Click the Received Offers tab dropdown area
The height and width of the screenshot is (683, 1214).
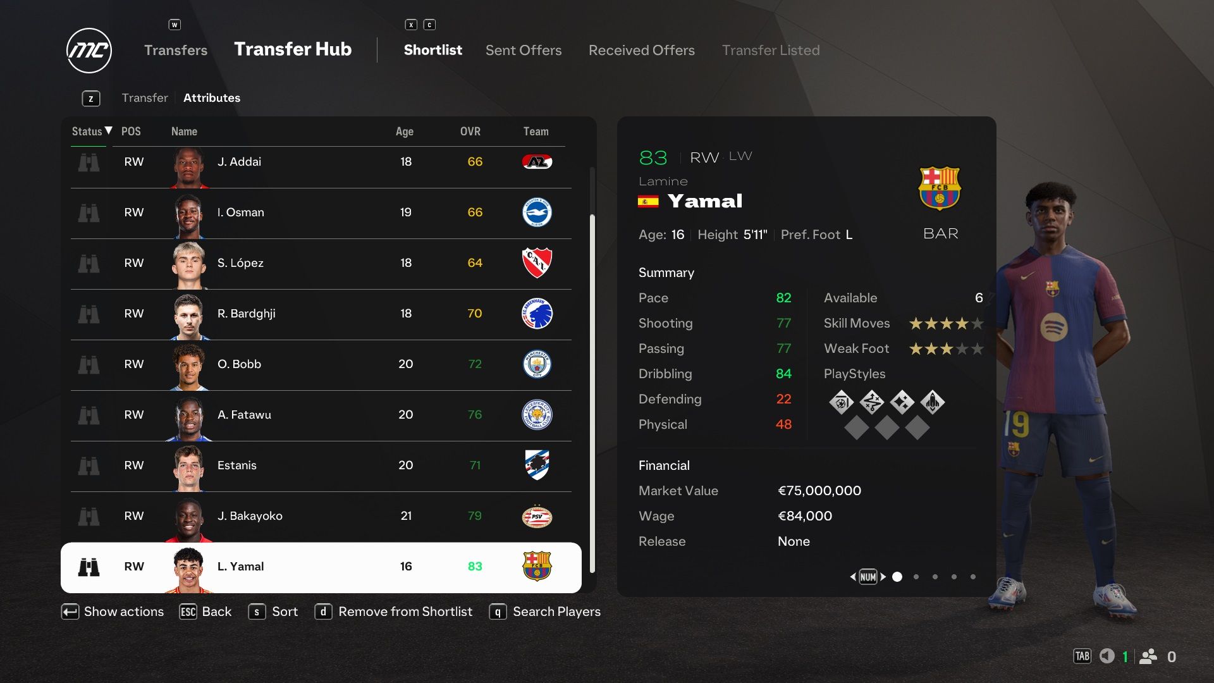pyautogui.click(x=642, y=50)
